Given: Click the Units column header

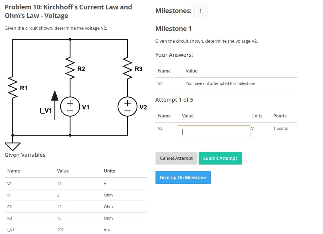Looking at the screenshot, I should 257,116.
